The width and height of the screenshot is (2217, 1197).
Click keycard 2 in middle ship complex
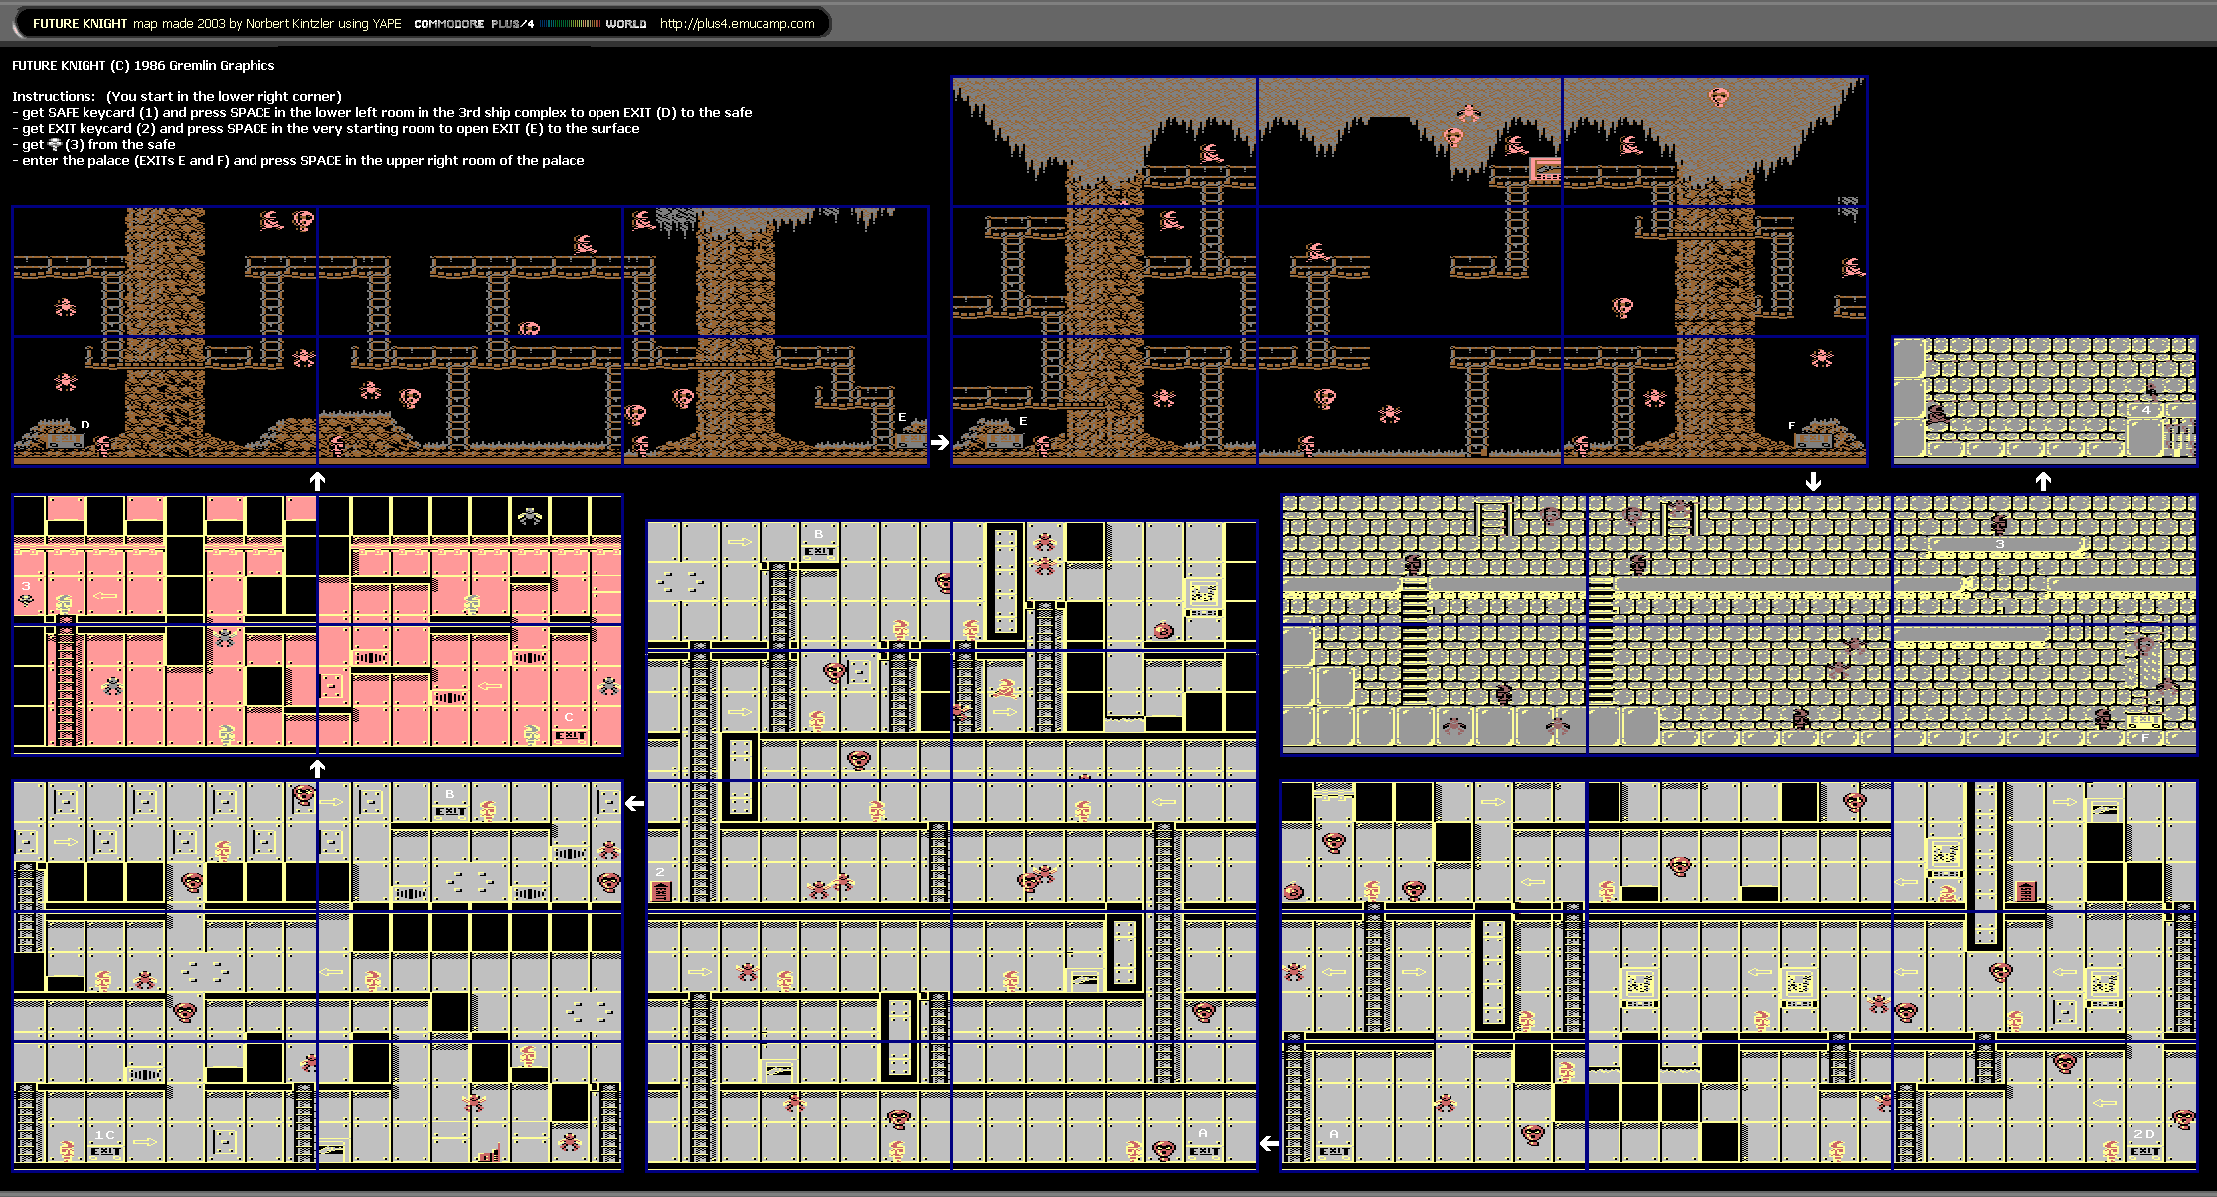point(660,890)
